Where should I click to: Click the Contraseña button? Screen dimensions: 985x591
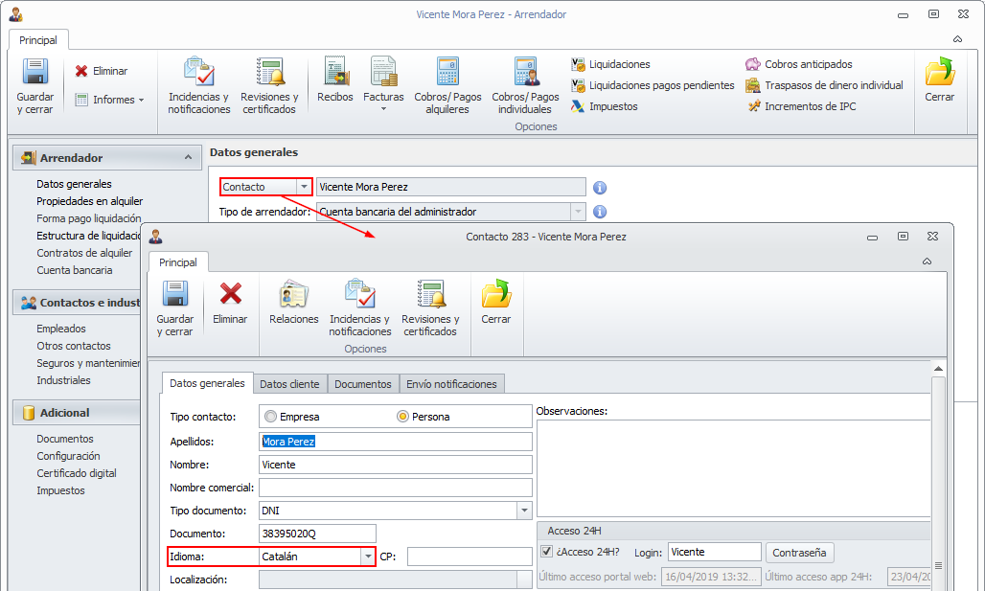coord(799,553)
